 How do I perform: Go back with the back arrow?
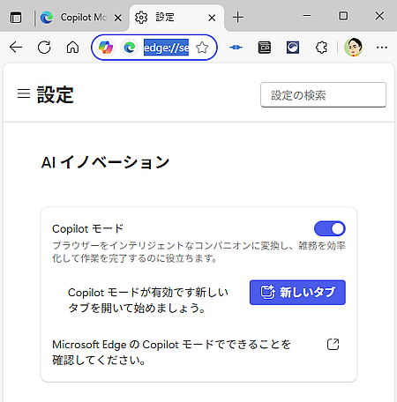(x=16, y=47)
